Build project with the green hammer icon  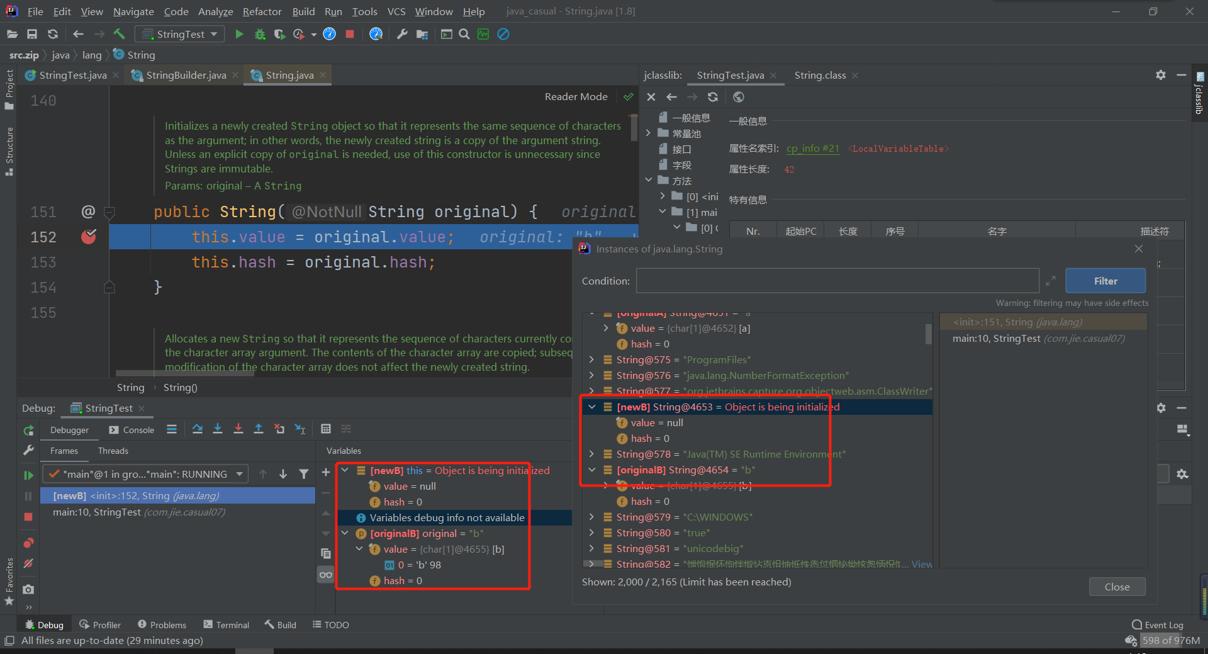pos(119,34)
